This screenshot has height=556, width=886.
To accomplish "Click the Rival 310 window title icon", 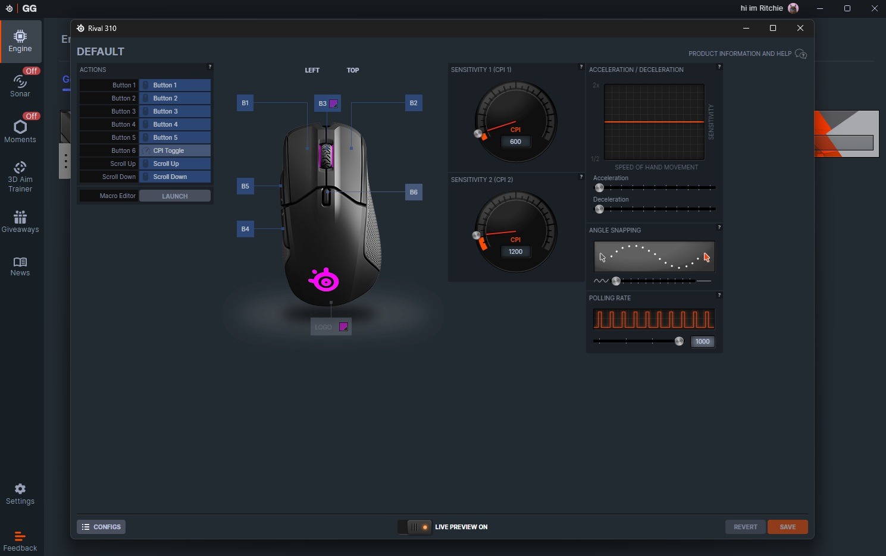I will 80,28.
